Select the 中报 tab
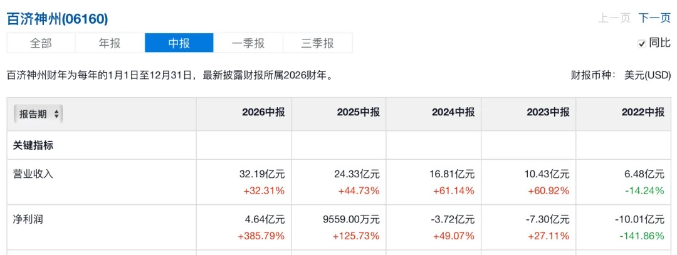 pos(179,43)
